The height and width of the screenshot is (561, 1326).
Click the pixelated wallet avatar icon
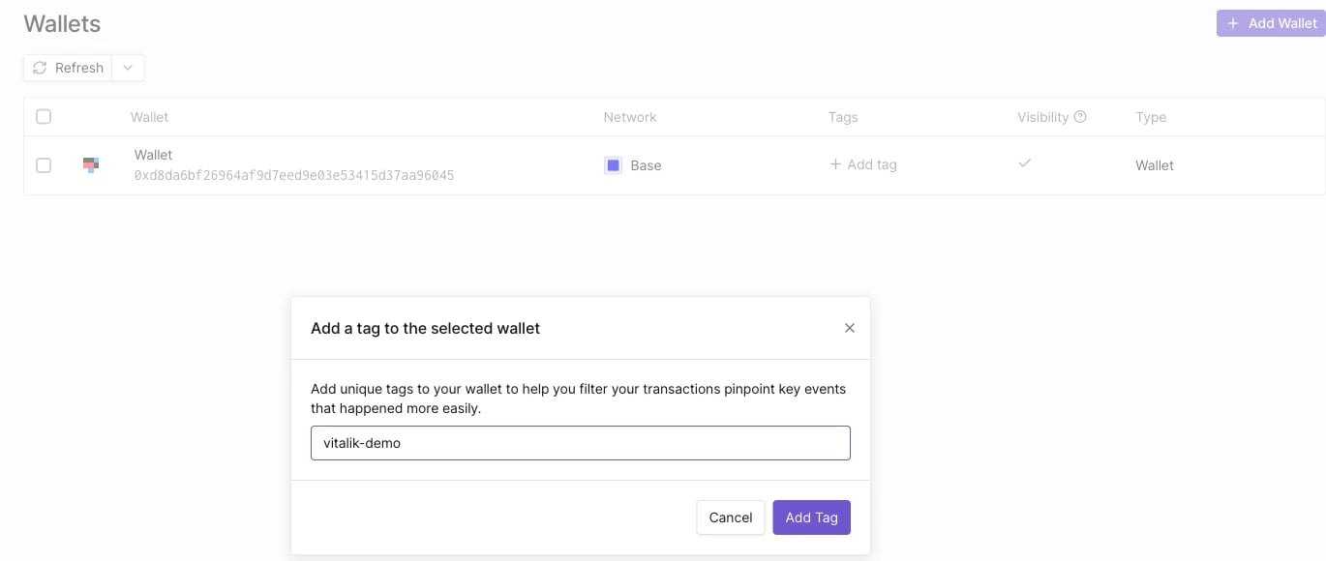[91, 165]
